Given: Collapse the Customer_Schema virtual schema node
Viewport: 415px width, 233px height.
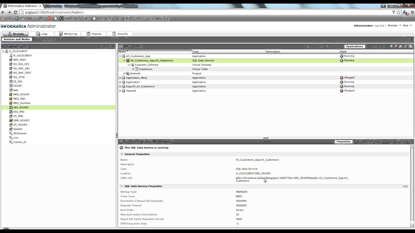Looking at the screenshot, I should [x=129, y=65].
